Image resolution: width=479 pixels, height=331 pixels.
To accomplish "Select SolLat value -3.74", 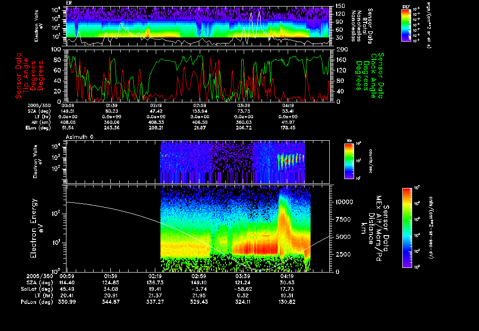I will [199, 289].
